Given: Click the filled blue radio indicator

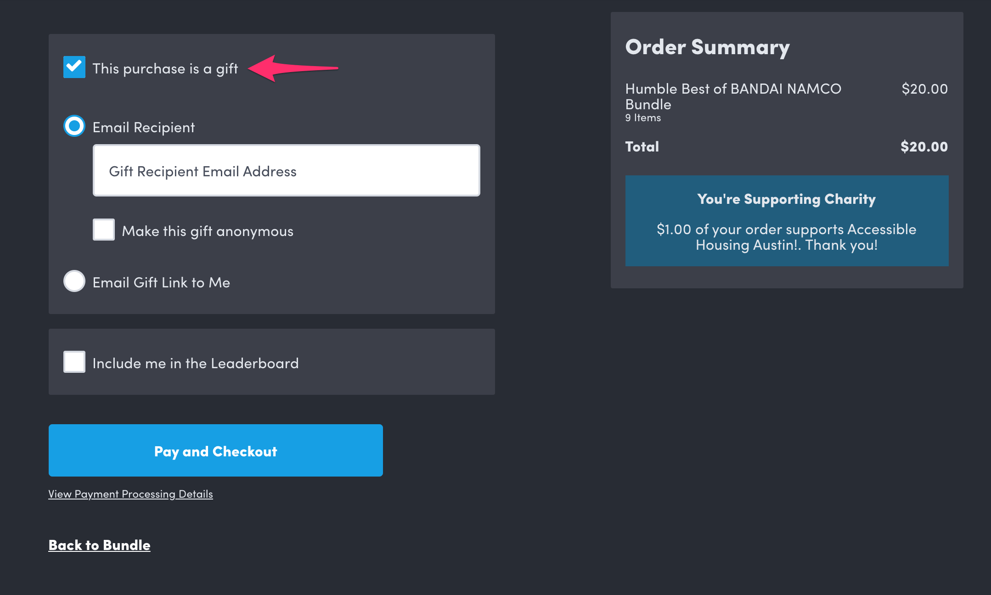Looking at the screenshot, I should click(x=74, y=126).
